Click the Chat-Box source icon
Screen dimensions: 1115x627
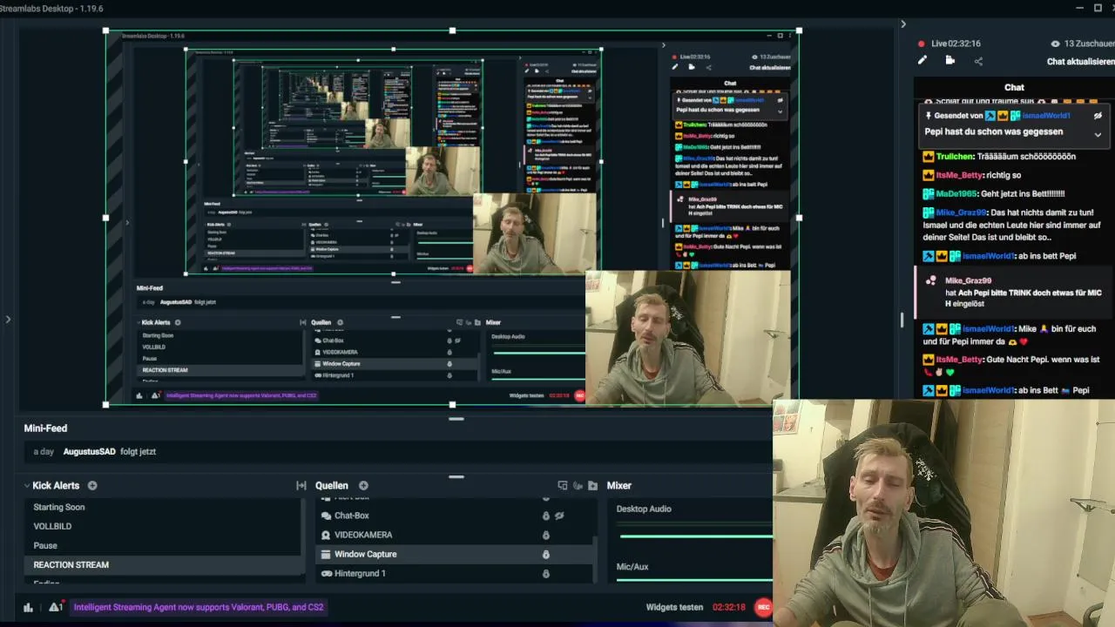[x=326, y=516]
